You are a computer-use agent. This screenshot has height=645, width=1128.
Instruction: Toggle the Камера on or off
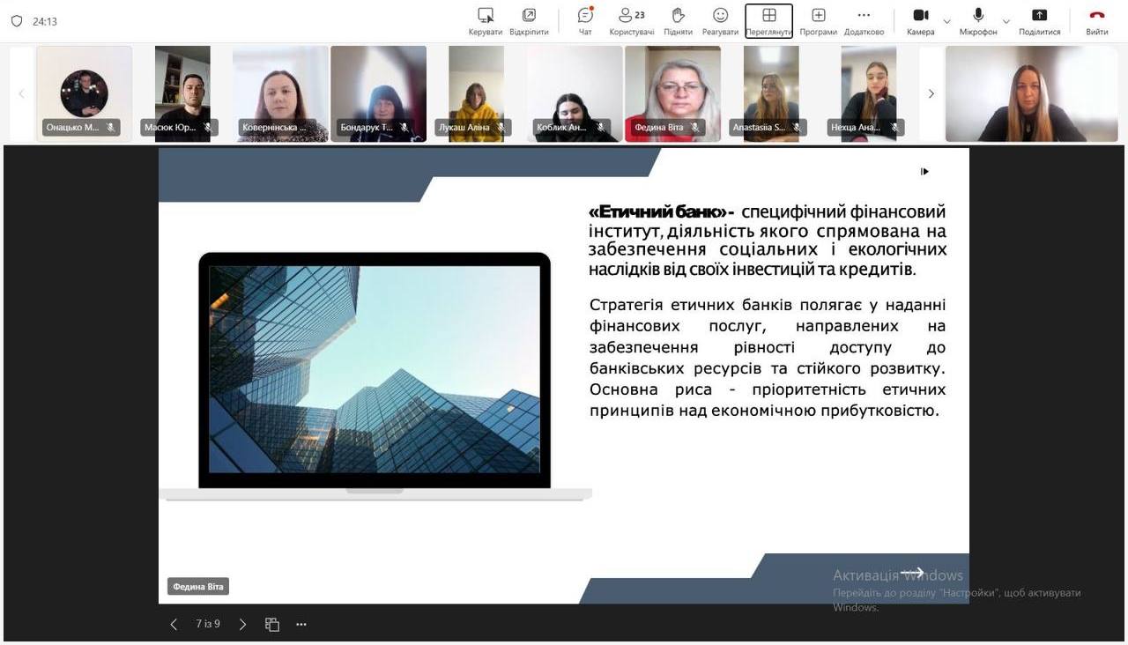pos(920,20)
